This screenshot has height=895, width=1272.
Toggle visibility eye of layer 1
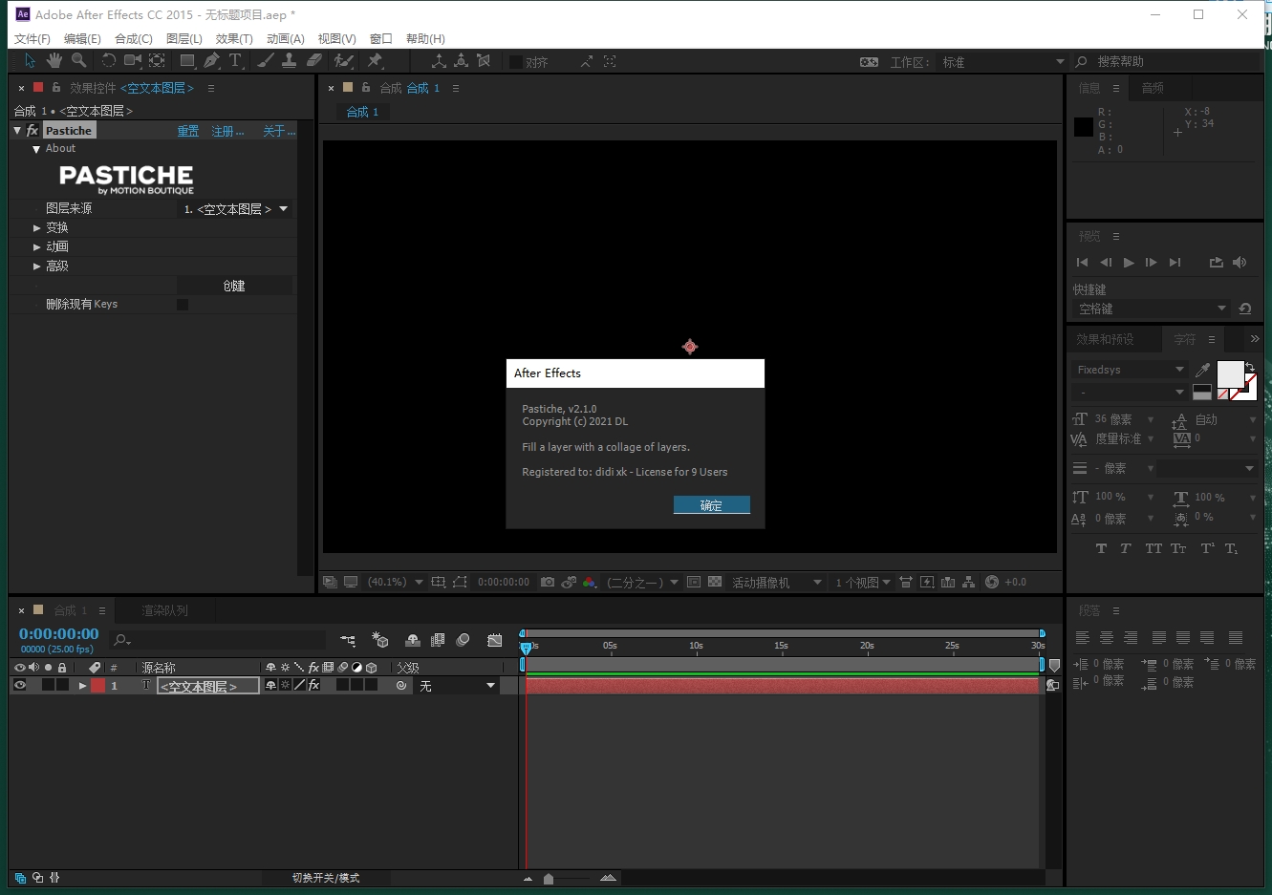pyautogui.click(x=19, y=685)
